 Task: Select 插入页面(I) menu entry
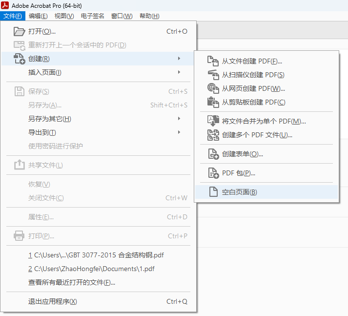click(x=99, y=72)
